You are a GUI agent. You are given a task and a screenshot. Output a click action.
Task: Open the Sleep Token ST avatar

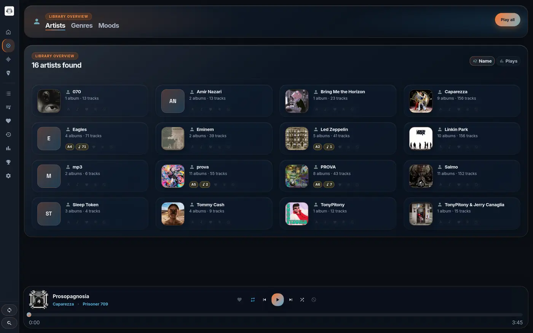click(49, 214)
